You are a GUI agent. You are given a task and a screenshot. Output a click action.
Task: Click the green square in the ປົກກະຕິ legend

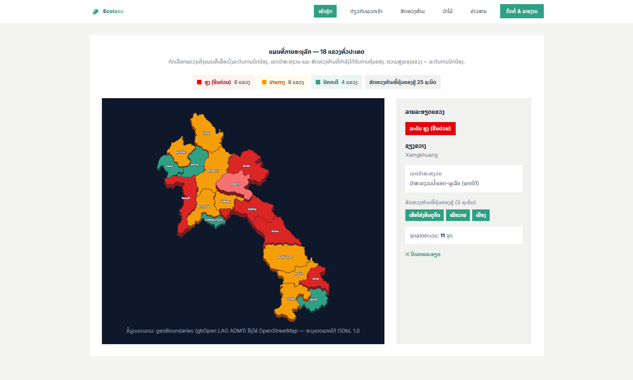click(318, 82)
